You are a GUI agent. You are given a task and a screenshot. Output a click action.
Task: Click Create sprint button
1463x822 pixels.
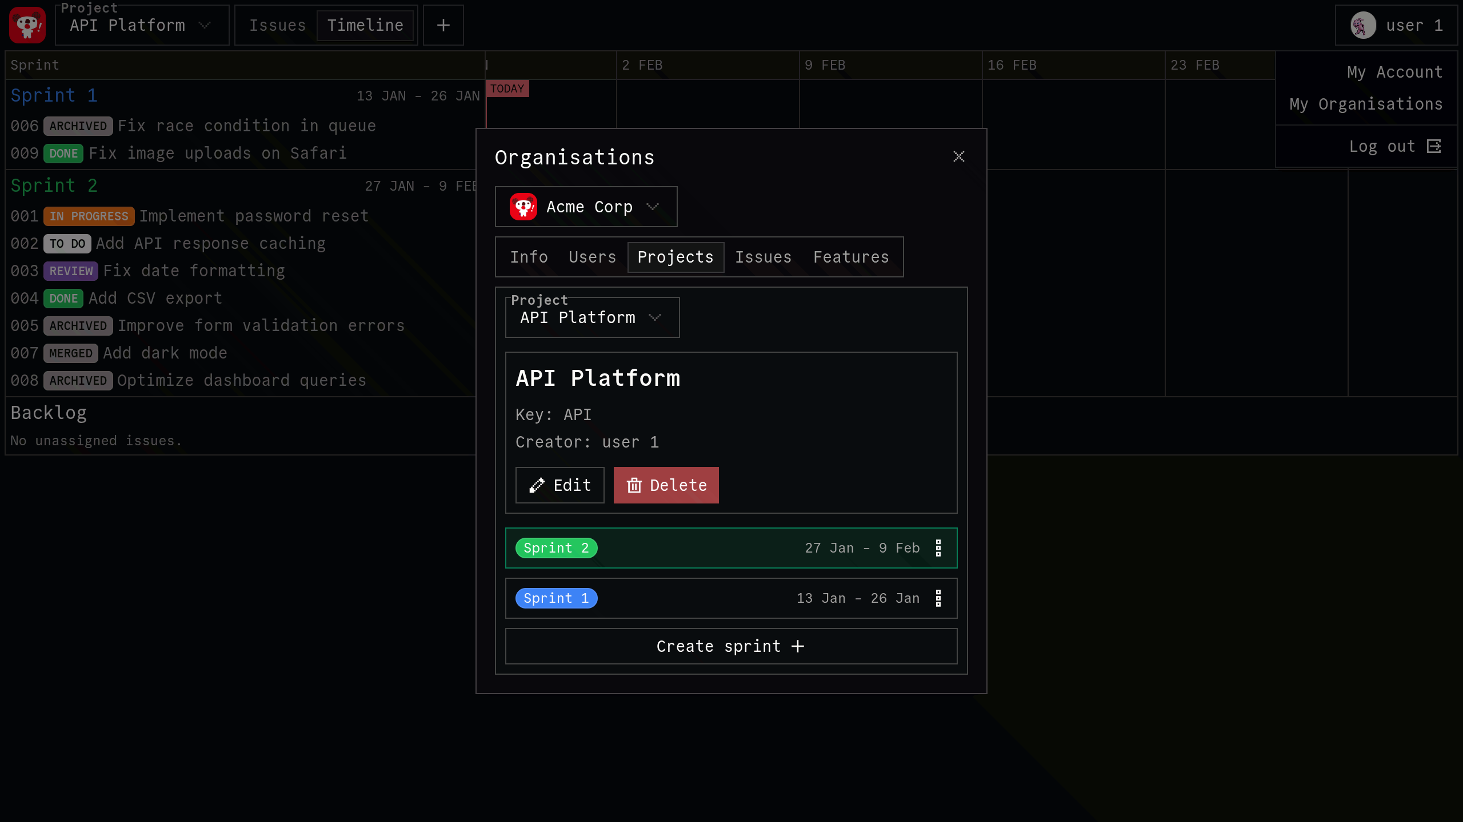[x=731, y=646]
